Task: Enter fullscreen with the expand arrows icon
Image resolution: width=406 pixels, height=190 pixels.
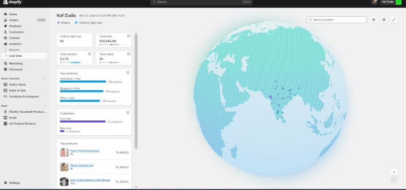Action: (394, 20)
